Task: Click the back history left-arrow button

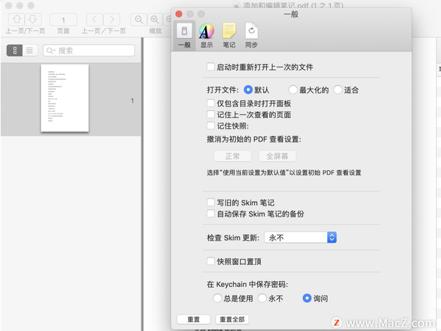Action: click(x=94, y=19)
